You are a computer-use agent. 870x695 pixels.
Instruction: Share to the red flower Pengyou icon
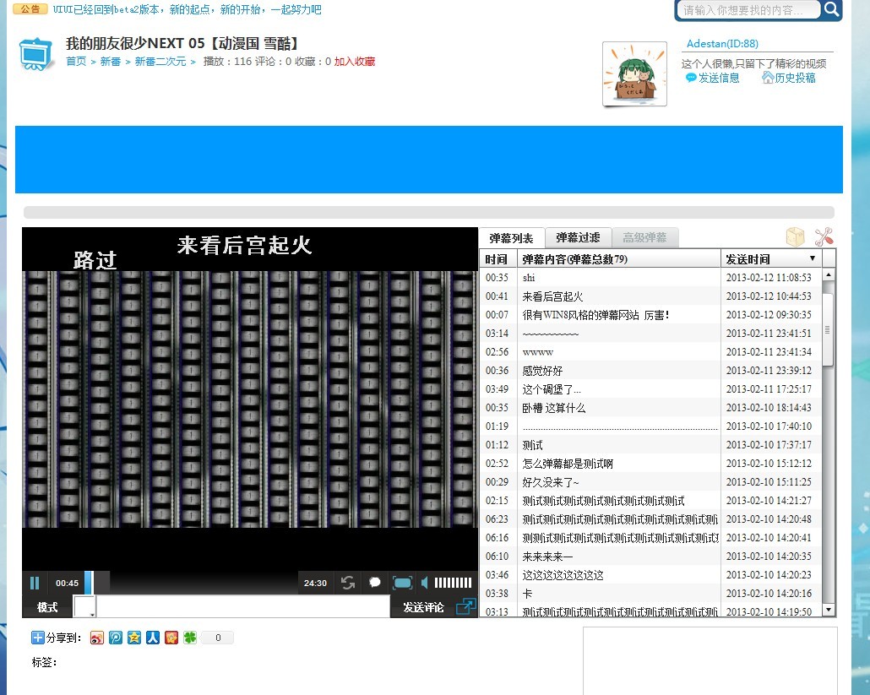[x=171, y=638]
